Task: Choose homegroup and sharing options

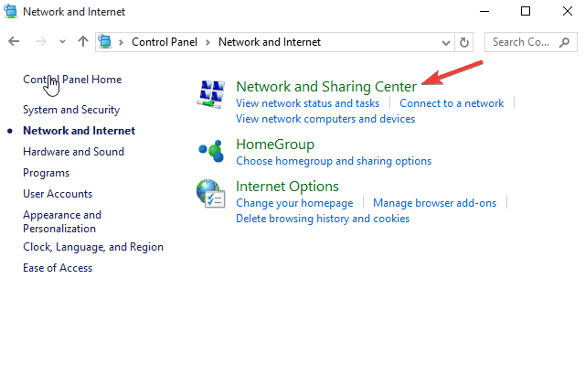Action: pyautogui.click(x=334, y=161)
